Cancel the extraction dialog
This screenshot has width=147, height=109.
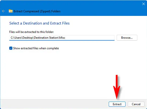(x=136, y=104)
